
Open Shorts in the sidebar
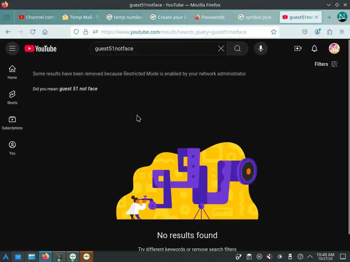(12, 98)
